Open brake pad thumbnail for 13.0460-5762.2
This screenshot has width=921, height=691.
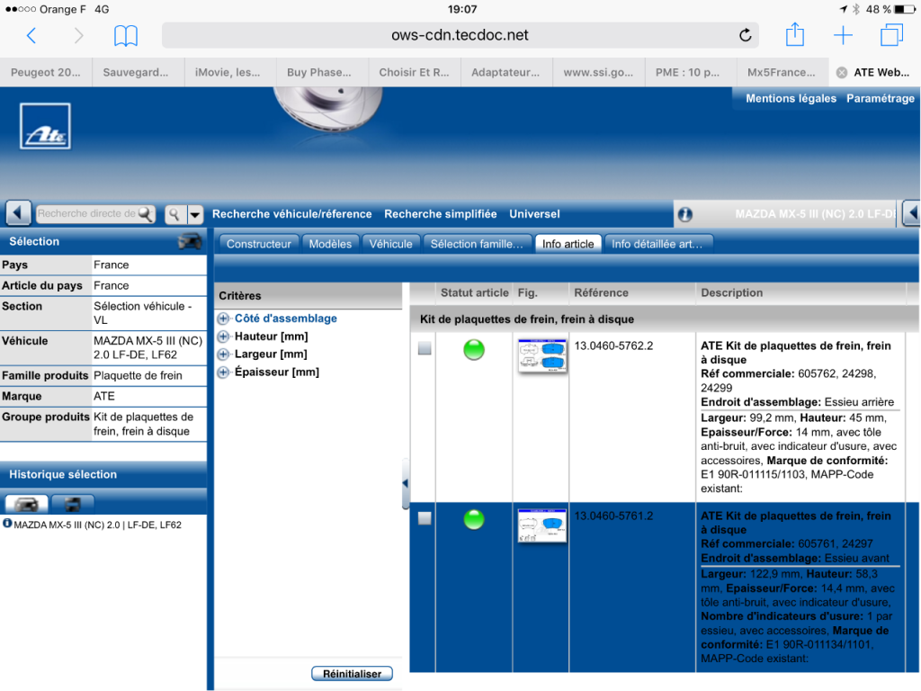[542, 354]
